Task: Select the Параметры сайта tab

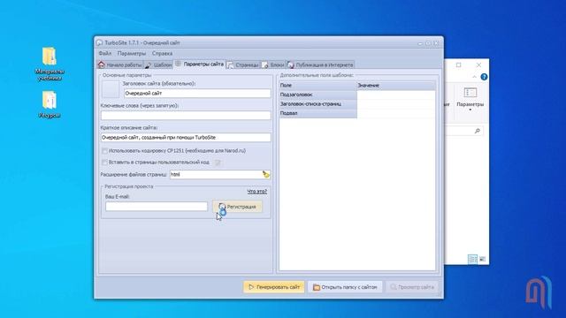Action: pyautogui.click(x=200, y=64)
